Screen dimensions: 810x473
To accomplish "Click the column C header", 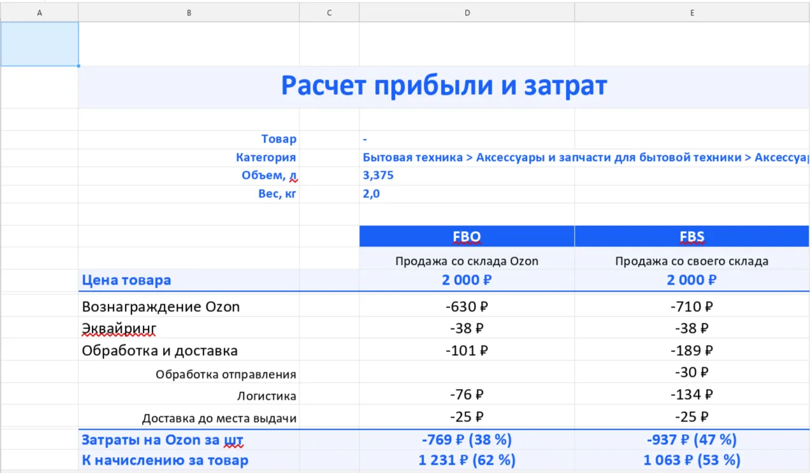I will pyautogui.click(x=329, y=13).
